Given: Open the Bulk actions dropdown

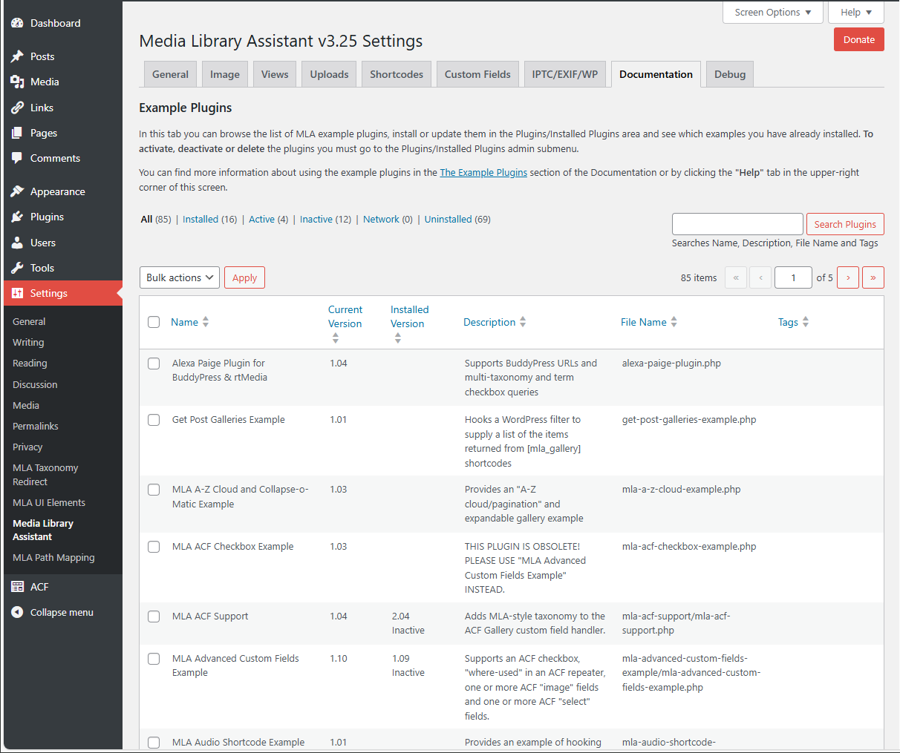Looking at the screenshot, I should pyautogui.click(x=179, y=277).
